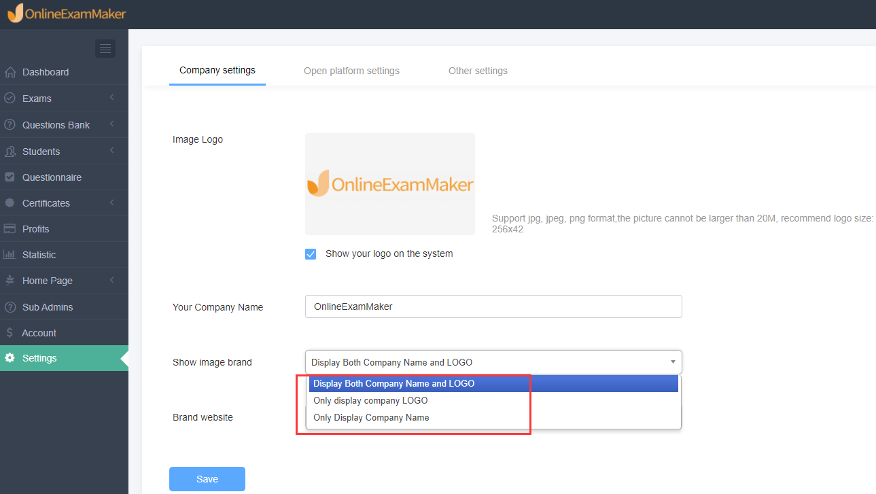Screen dimensions: 876x494
Task: Click the Certificates badge icon
Action: click(x=10, y=203)
